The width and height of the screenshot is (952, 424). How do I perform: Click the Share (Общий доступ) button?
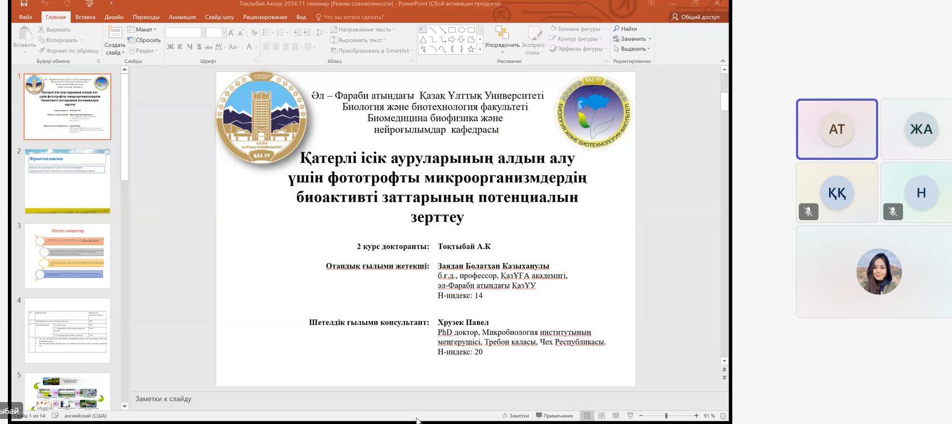pos(696,17)
